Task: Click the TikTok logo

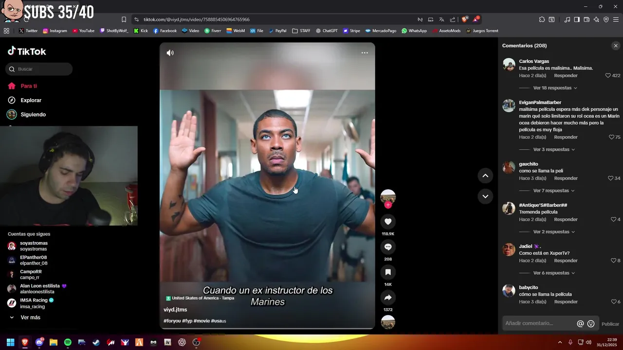Action: [x=27, y=51]
